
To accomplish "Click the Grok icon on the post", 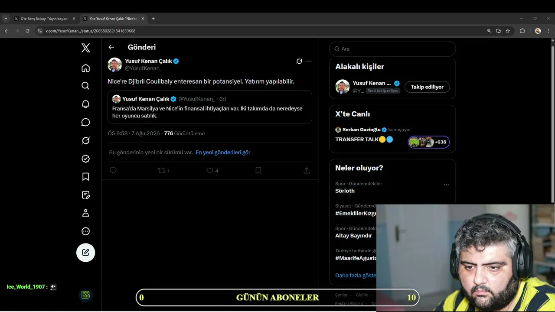I will [299, 62].
